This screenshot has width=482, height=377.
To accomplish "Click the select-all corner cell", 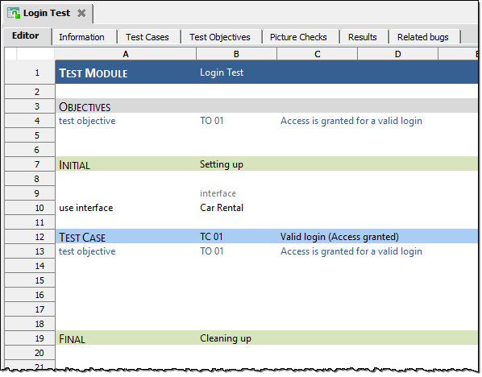I will (x=30, y=54).
